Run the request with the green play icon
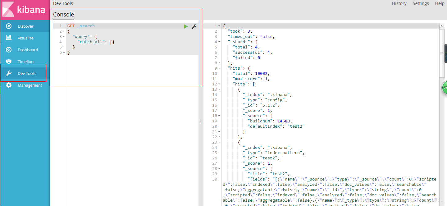The height and width of the screenshot is (206, 447). click(x=186, y=26)
